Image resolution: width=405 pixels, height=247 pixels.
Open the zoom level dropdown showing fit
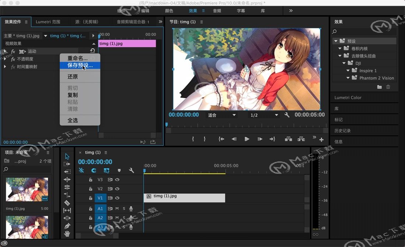coord(222,115)
